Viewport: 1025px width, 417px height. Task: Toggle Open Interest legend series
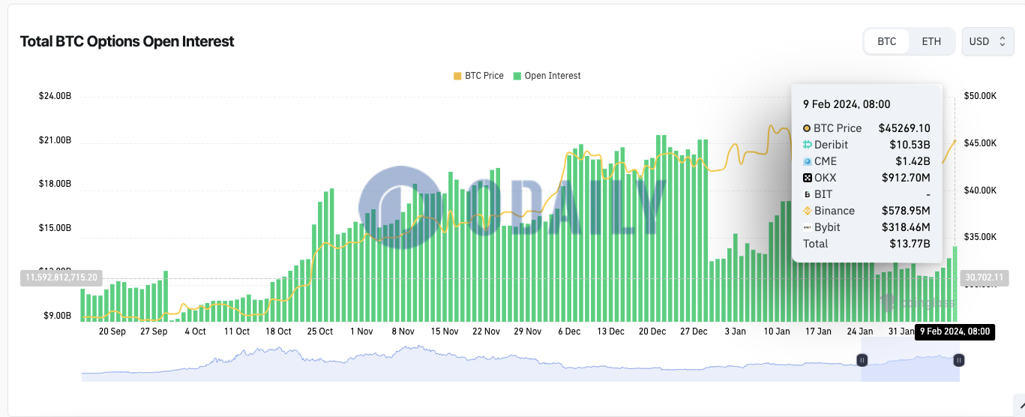click(547, 76)
